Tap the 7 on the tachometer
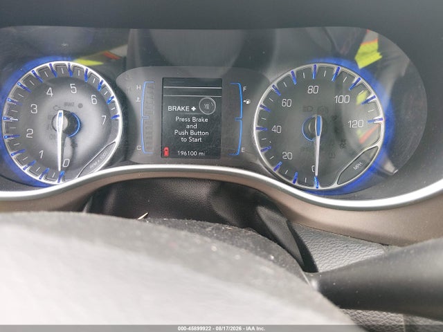The width and height of the screenshot is (443, 332). point(104,120)
